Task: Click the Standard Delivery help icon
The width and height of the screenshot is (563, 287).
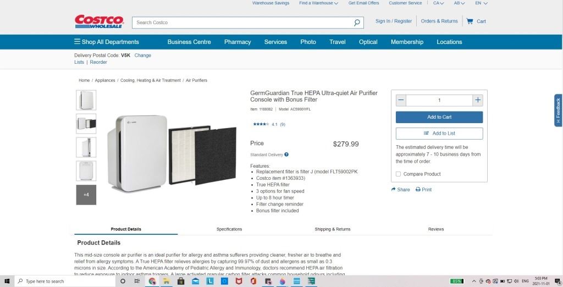Action: click(x=286, y=154)
